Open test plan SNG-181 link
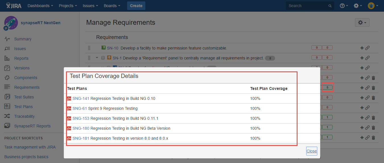This screenshot has height=163, width=384. point(81,138)
